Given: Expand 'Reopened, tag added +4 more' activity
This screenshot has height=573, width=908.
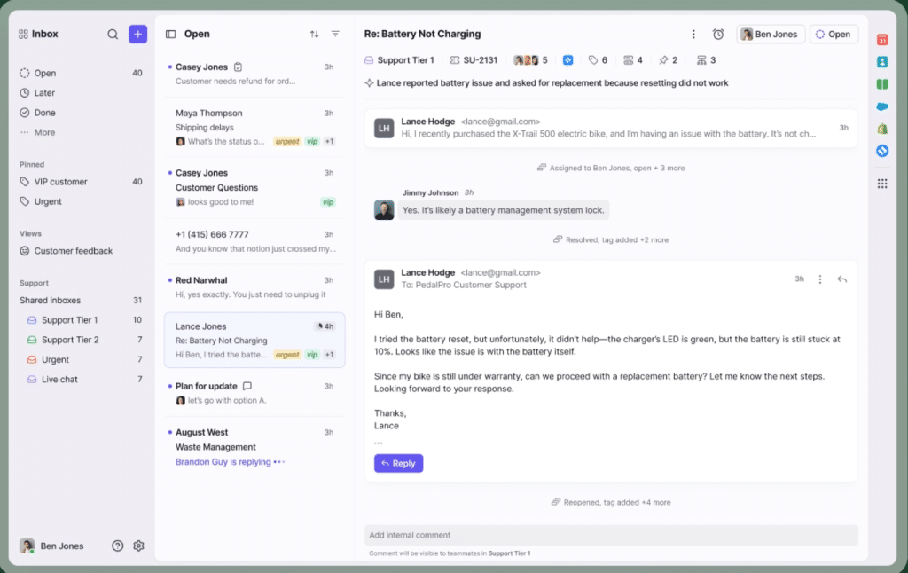Looking at the screenshot, I should (611, 502).
